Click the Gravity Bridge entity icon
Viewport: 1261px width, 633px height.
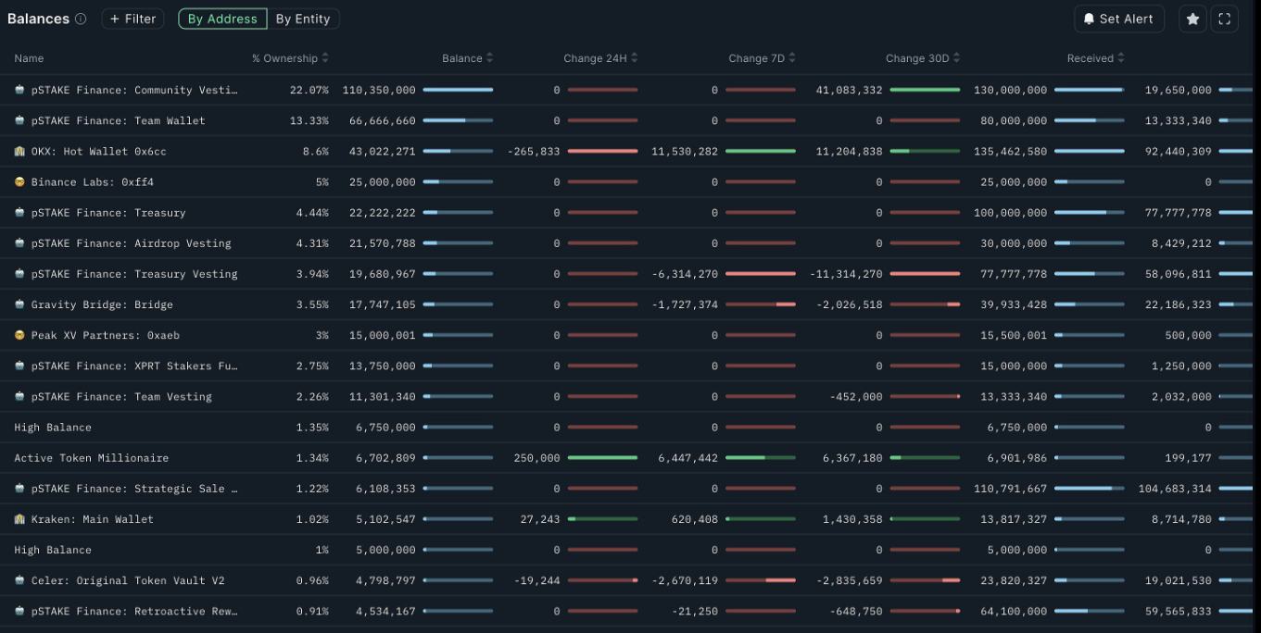click(x=19, y=304)
